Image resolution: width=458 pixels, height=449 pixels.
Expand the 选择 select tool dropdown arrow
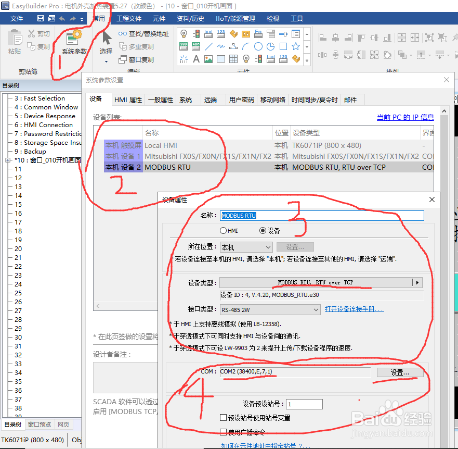(x=107, y=61)
